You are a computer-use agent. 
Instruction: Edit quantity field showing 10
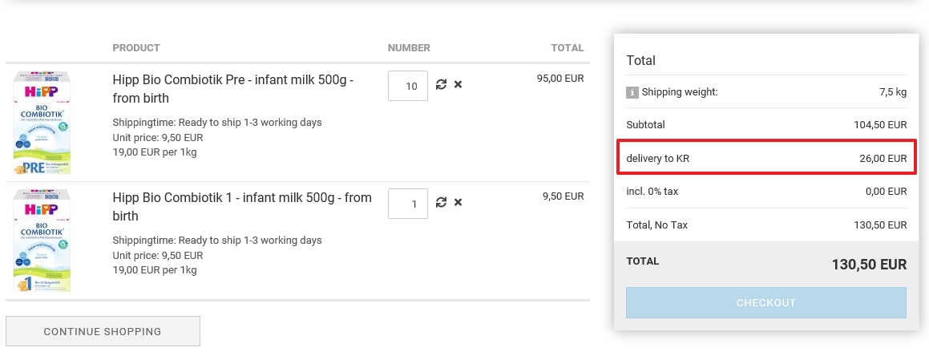[408, 86]
